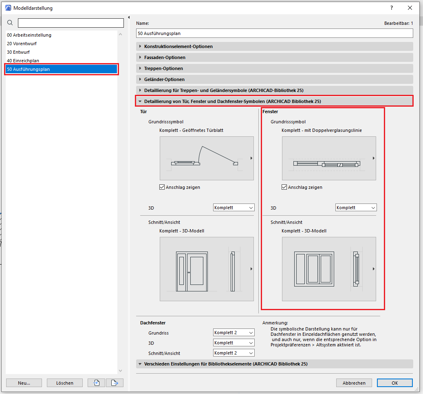
Task: Open window floor plan symbol popup arrow
Action: coord(373,158)
